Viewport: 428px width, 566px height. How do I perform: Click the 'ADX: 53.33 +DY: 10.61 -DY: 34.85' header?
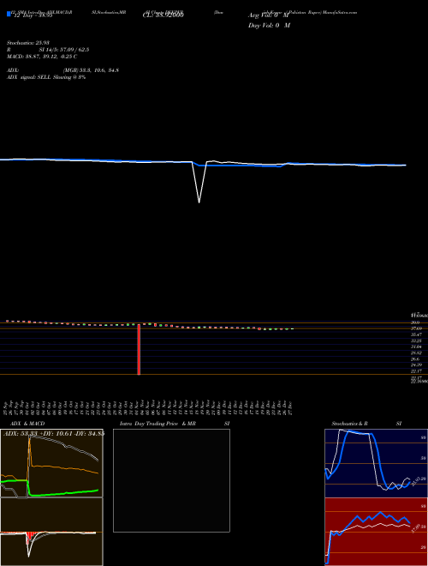55,433
